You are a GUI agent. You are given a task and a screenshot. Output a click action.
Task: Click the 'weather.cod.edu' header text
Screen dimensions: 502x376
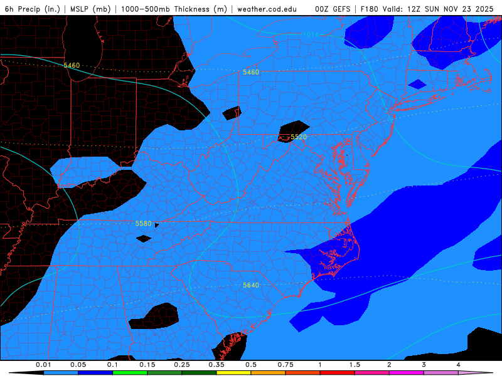point(267,9)
